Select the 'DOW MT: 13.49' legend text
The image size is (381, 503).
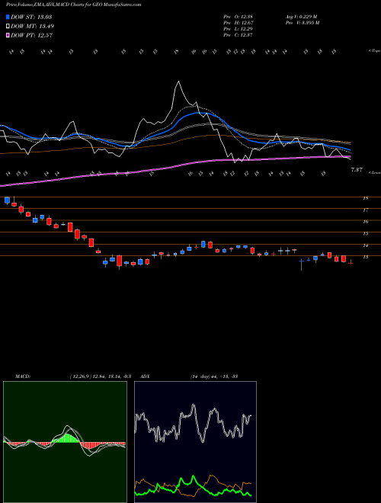[x=33, y=27]
